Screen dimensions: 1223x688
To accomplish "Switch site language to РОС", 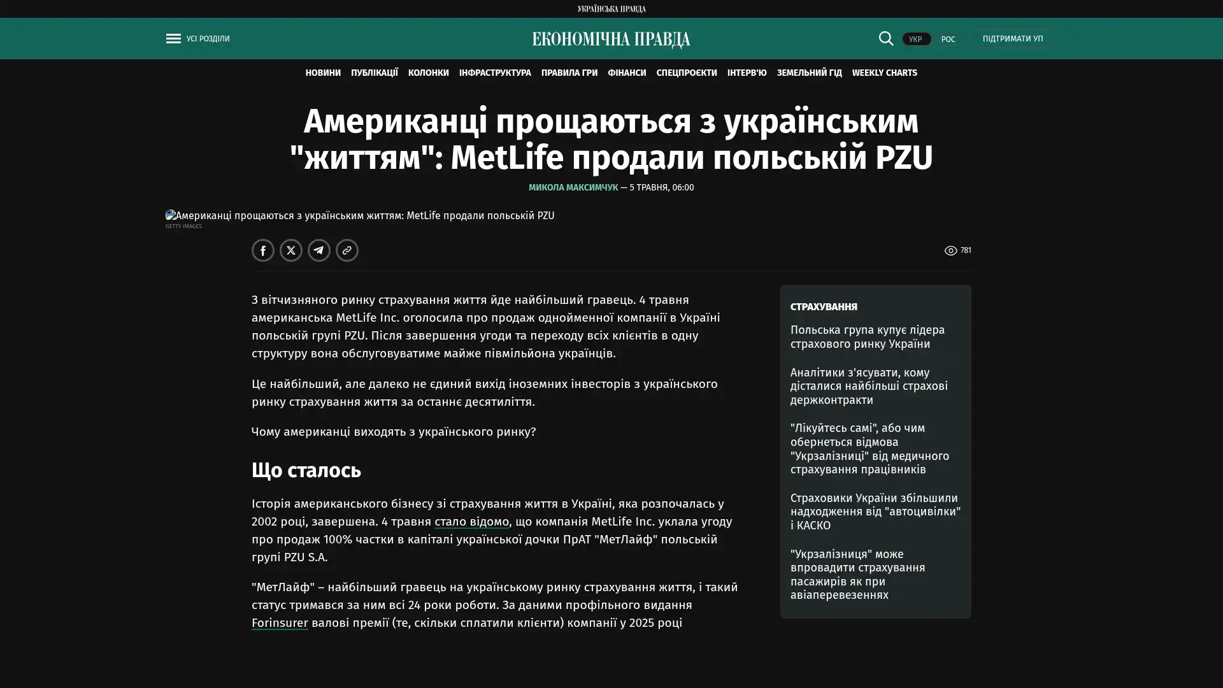I will [948, 39].
